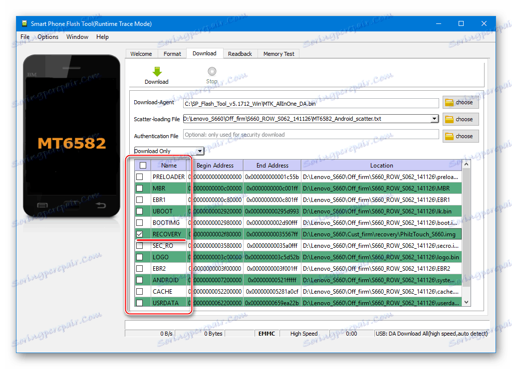Open the File menu
The image size is (512, 369).
(x=24, y=36)
